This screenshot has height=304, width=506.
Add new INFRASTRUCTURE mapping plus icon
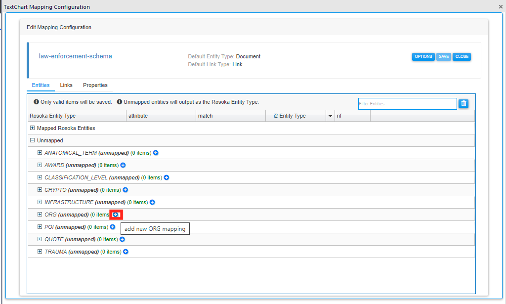(152, 202)
